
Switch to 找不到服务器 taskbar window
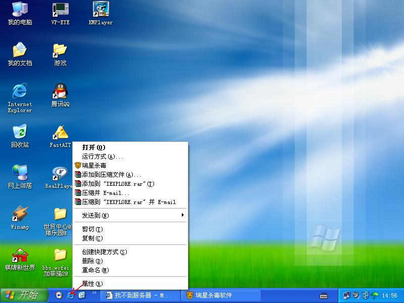(140, 295)
